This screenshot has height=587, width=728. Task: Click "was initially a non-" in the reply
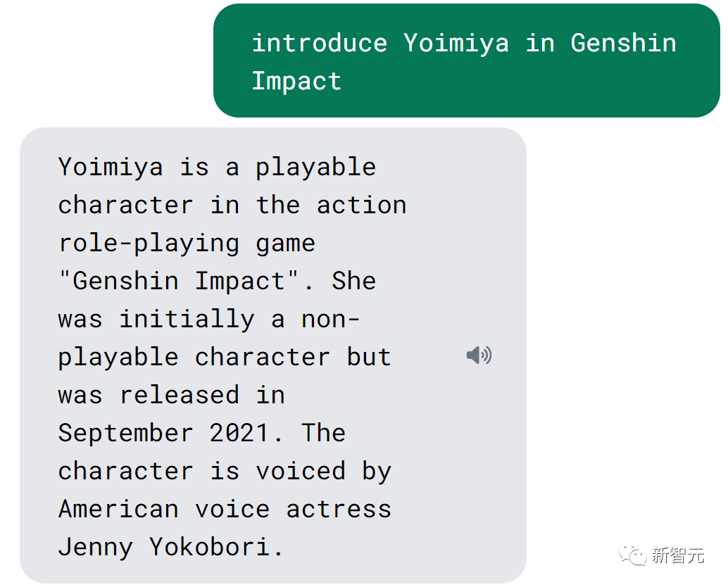pyautogui.click(x=209, y=320)
